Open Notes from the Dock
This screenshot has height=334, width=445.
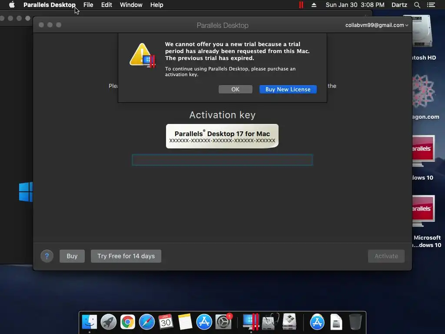[x=185, y=322]
